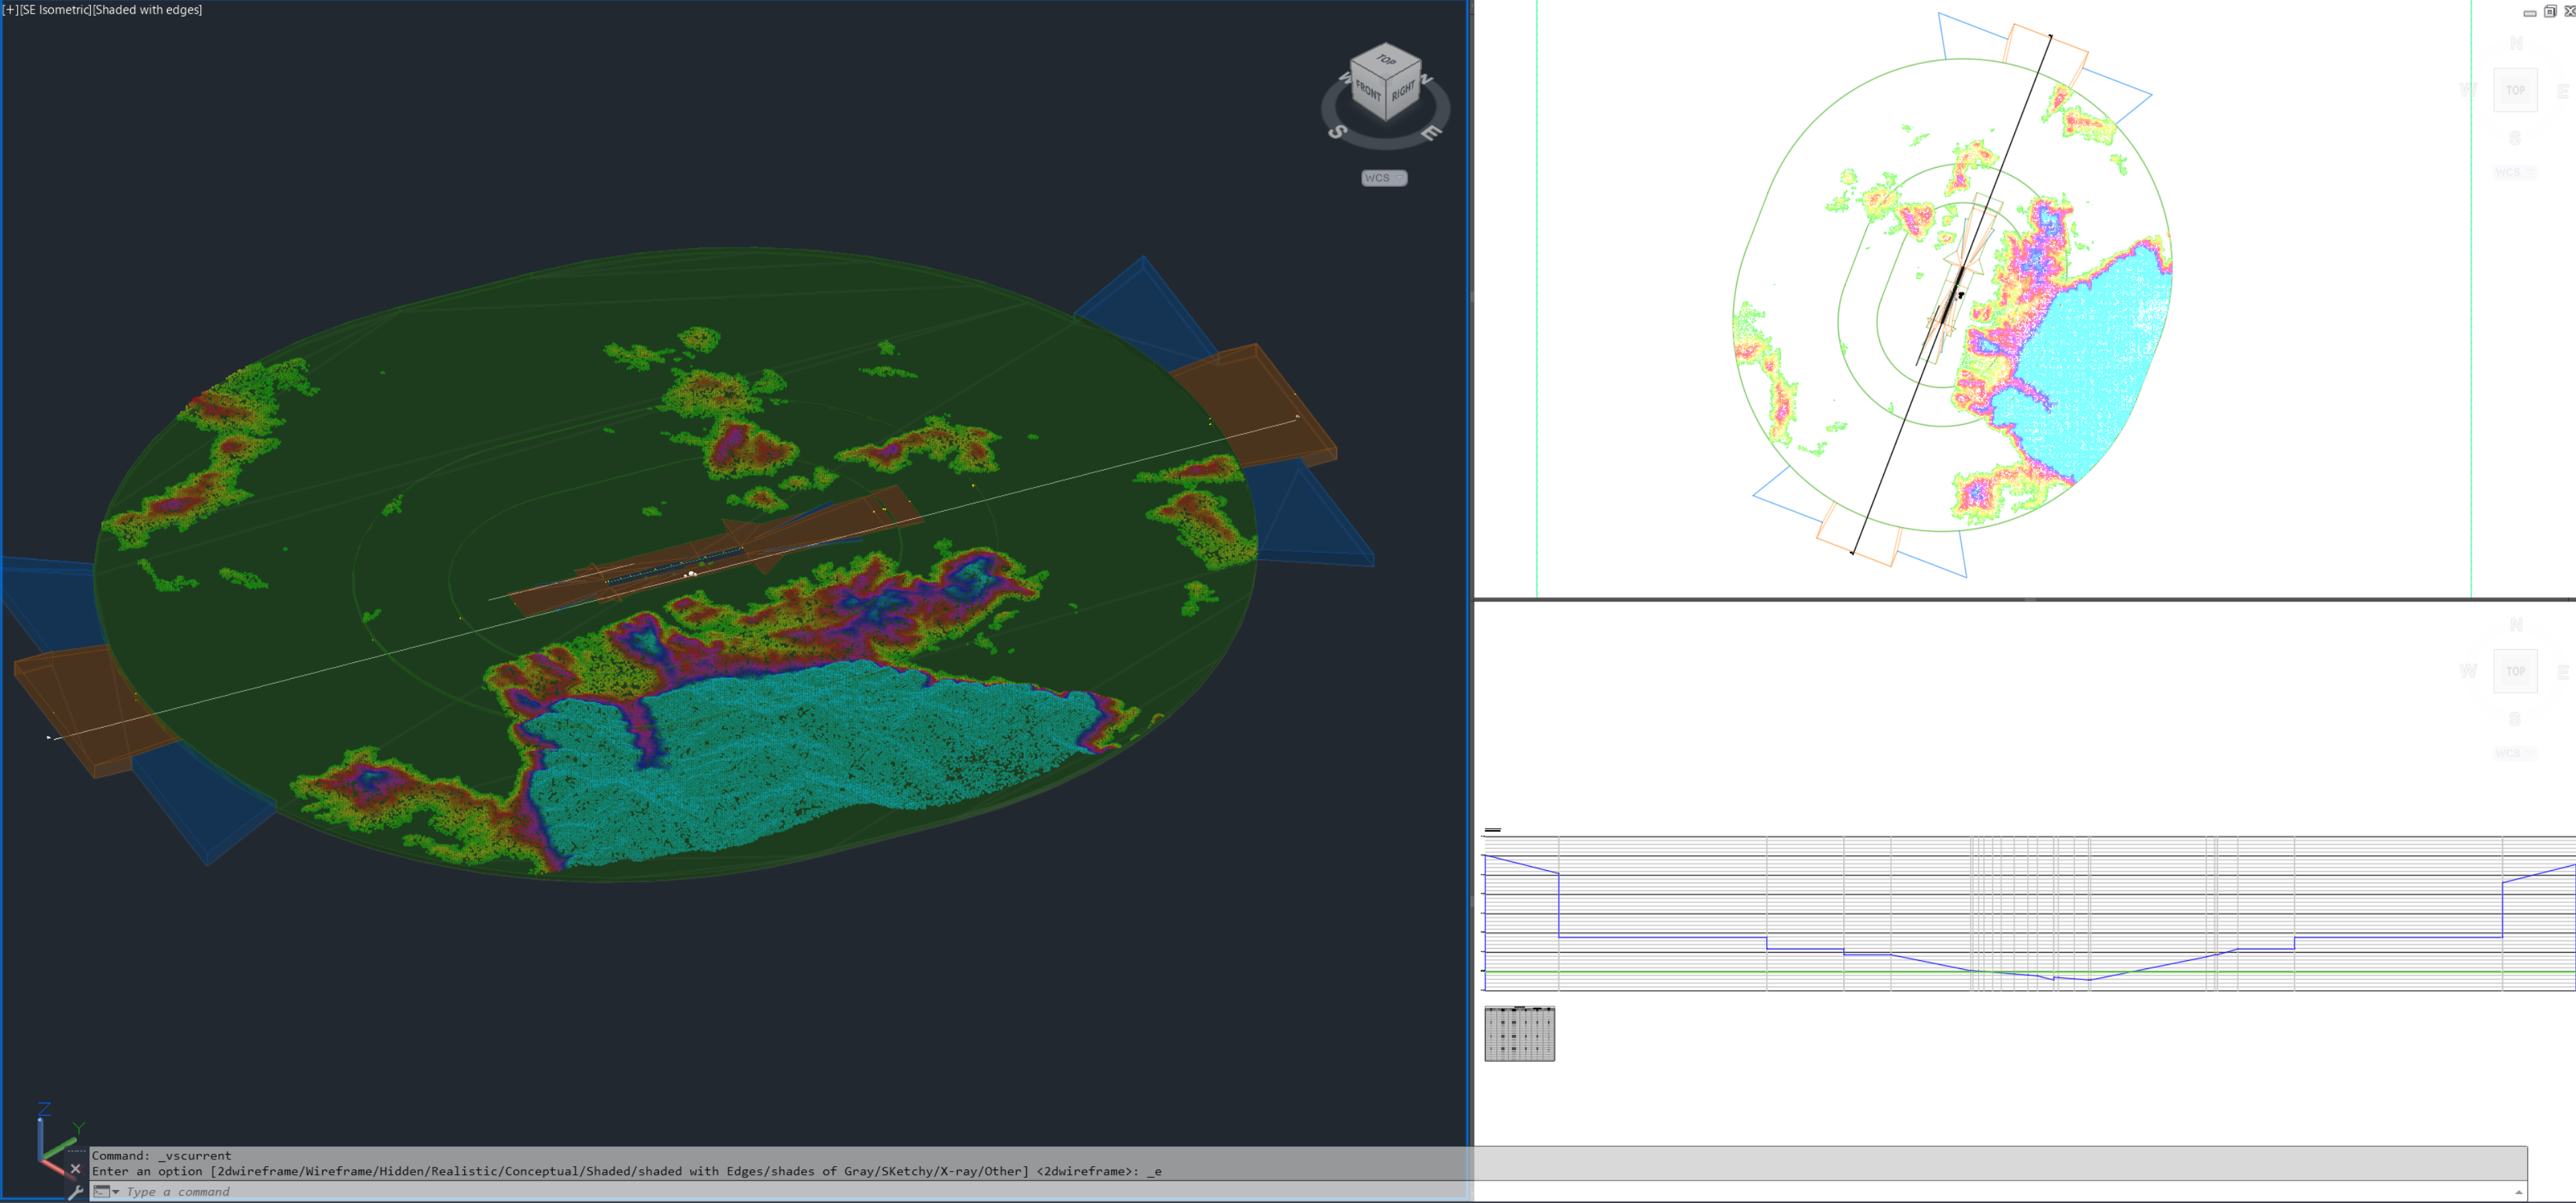Click the TOP face of the upper-right viewport ViewCube

coord(2516,90)
